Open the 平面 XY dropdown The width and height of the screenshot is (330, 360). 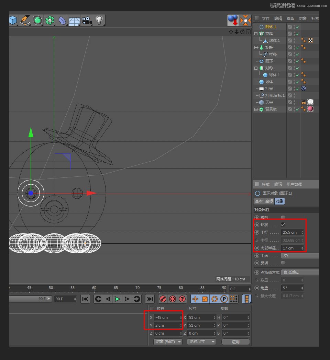click(x=299, y=256)
